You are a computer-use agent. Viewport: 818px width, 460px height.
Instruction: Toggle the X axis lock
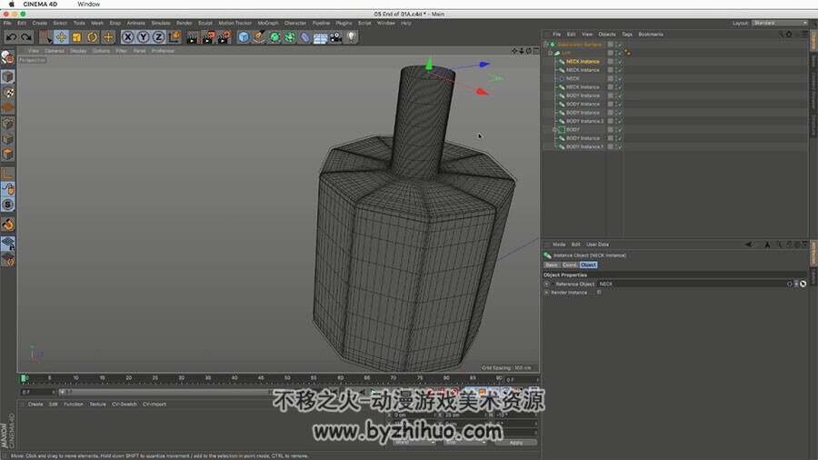pos(128,37)
